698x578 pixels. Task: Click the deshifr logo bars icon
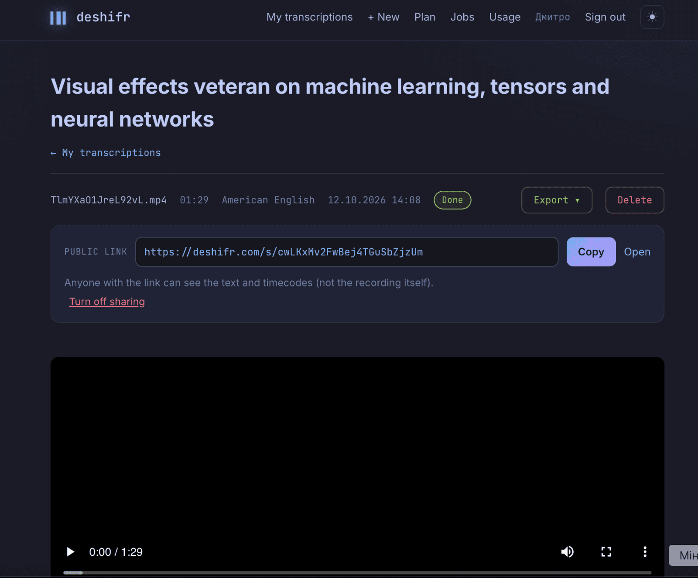click(58, 18)
